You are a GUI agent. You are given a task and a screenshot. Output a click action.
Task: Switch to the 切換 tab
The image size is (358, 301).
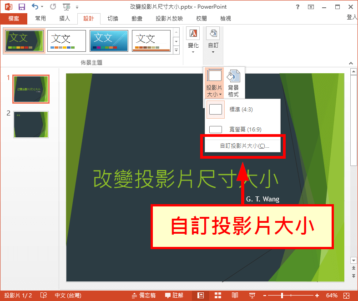click(x=113, y=19)
